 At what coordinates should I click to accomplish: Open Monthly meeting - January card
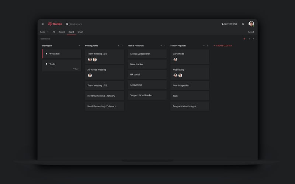point(104,96)
